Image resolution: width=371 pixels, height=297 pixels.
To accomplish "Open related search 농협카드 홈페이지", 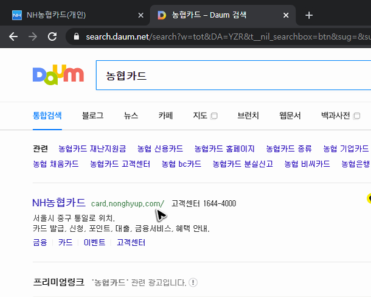I will coord(224,148).
